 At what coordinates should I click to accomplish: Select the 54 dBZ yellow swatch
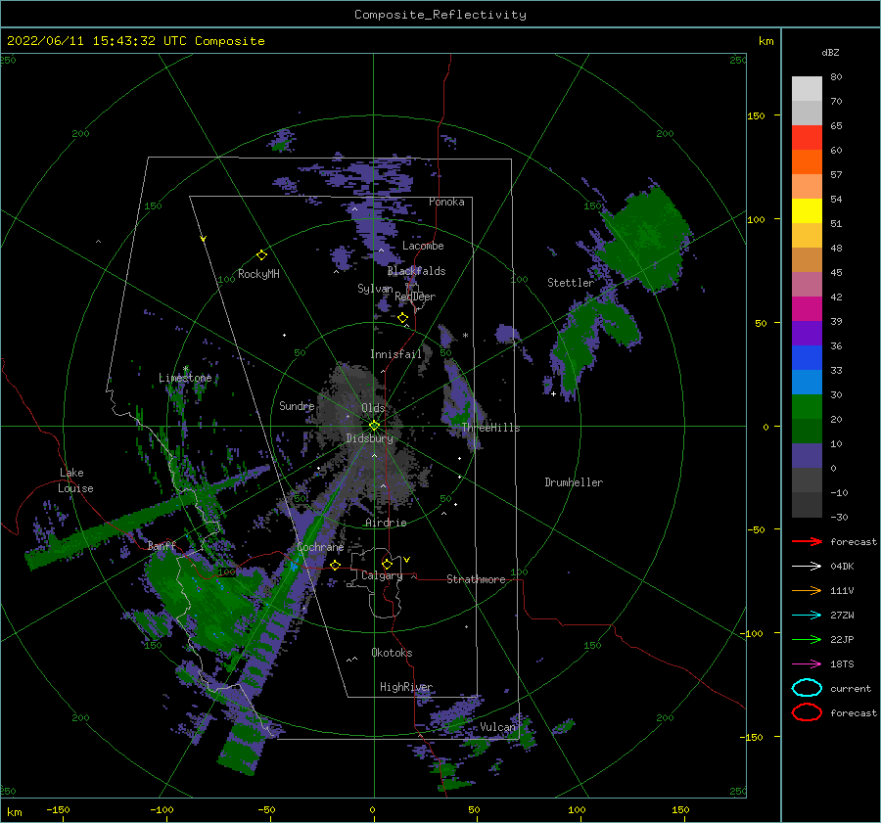click(807, 210)
